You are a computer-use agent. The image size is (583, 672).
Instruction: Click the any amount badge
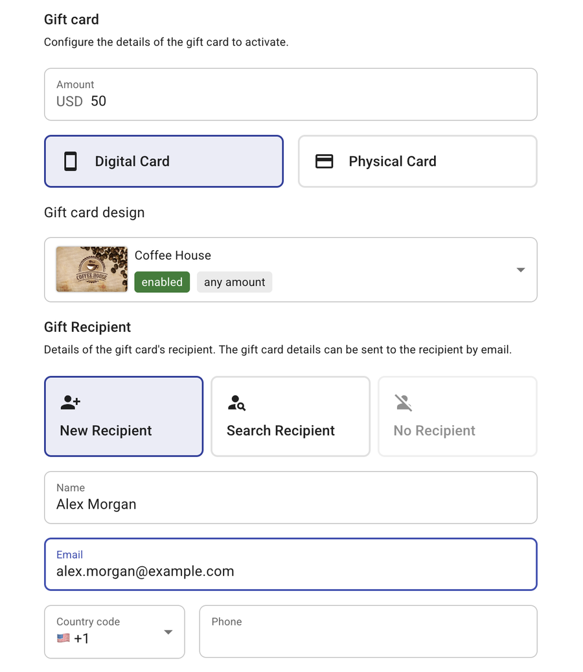tap(234, 282)
